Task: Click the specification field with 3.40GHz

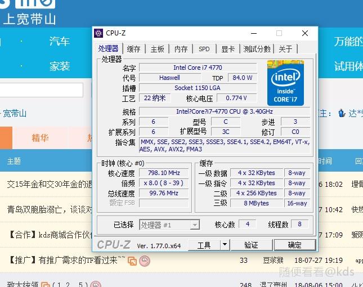Action: [225, 111]
